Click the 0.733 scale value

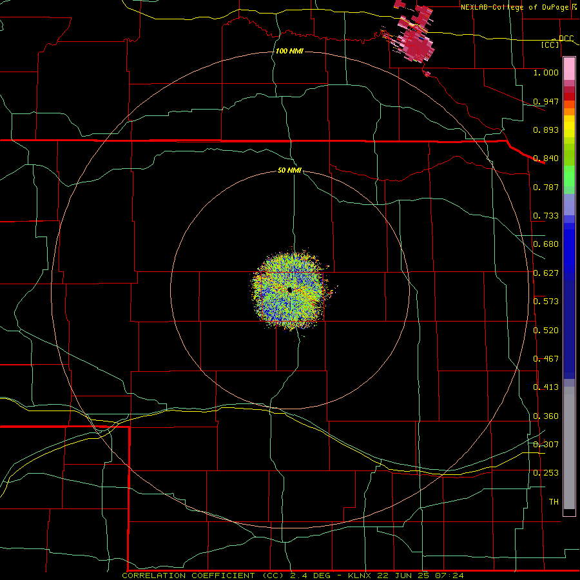click(x=546, y=216)
